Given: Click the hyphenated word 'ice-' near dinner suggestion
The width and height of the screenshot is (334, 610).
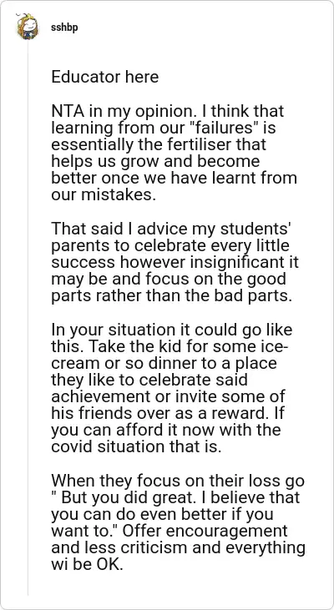Looking at the screenshot, I should pos(276,346).
